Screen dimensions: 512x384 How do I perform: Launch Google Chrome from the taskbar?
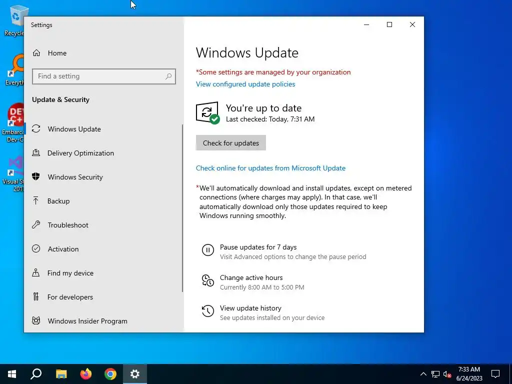coord(110,374)
